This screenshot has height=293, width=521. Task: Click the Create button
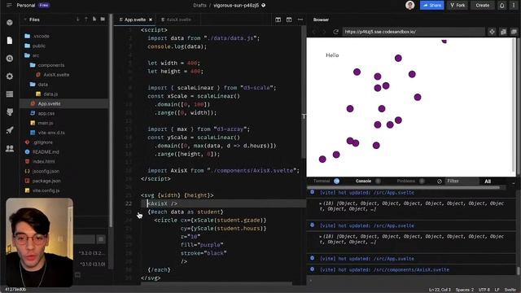coord(482,6)
